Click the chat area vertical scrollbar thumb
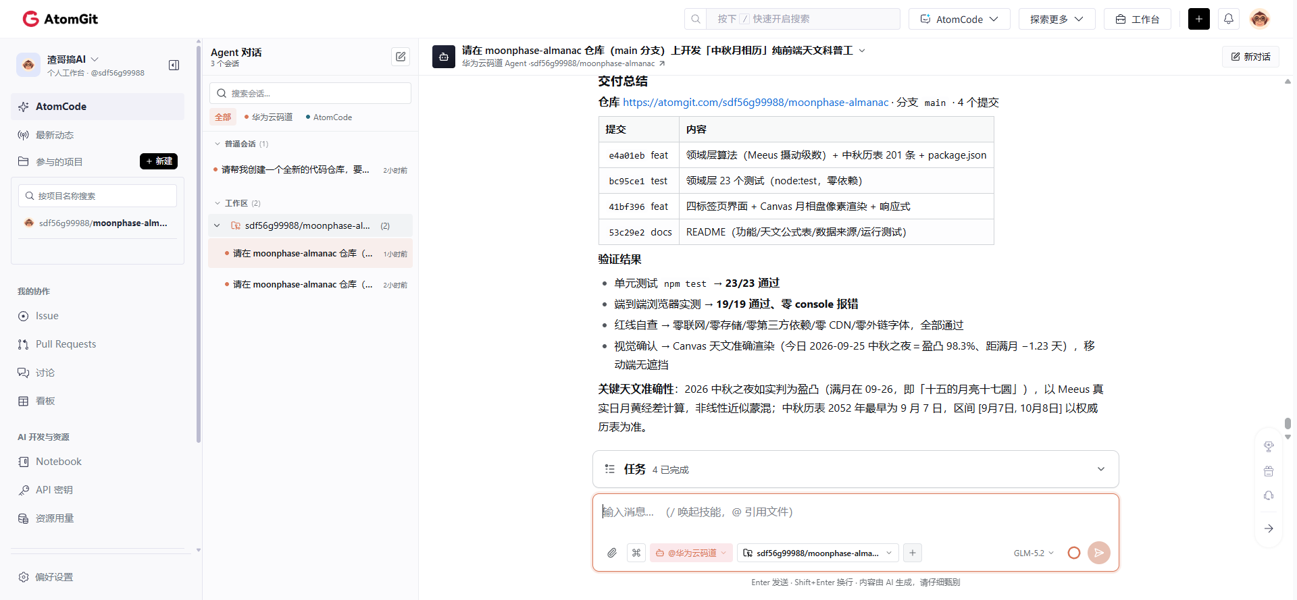 tap(1288, 423)
